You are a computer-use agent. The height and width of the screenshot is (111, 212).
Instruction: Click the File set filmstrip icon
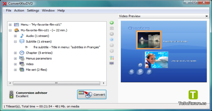[x=22, y=70]
